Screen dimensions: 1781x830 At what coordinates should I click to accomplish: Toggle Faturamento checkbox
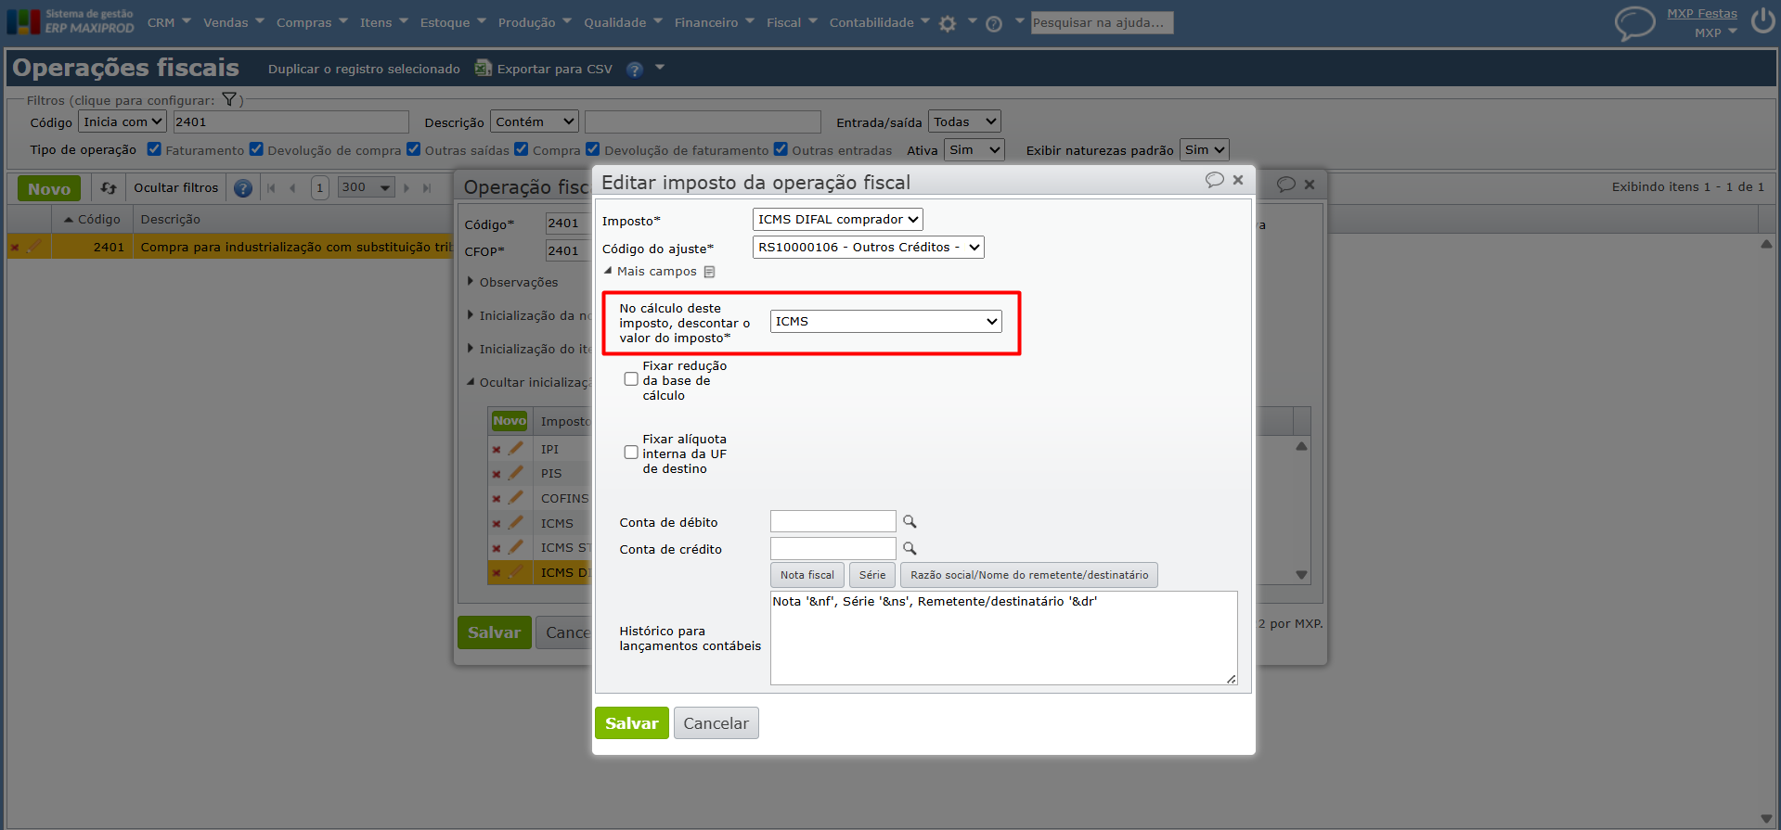point(154,149)
